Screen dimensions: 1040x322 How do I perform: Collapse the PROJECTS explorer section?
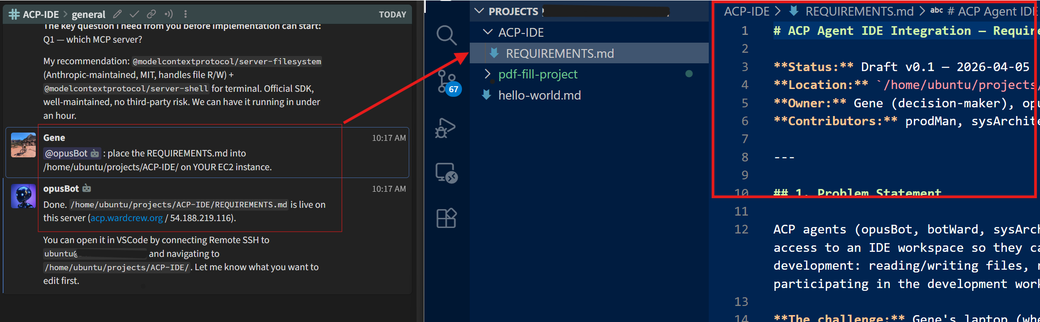[x=479, y=11]
